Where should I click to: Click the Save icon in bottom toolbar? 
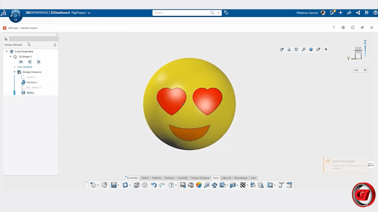113,185
